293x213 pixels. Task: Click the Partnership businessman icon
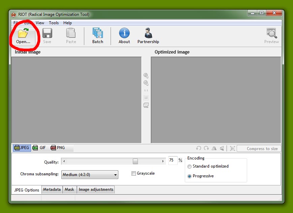pos(148,33)
